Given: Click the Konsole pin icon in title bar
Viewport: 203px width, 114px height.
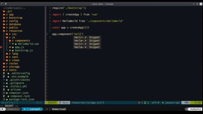Looking at the screenshot, I should coord(6,4).
